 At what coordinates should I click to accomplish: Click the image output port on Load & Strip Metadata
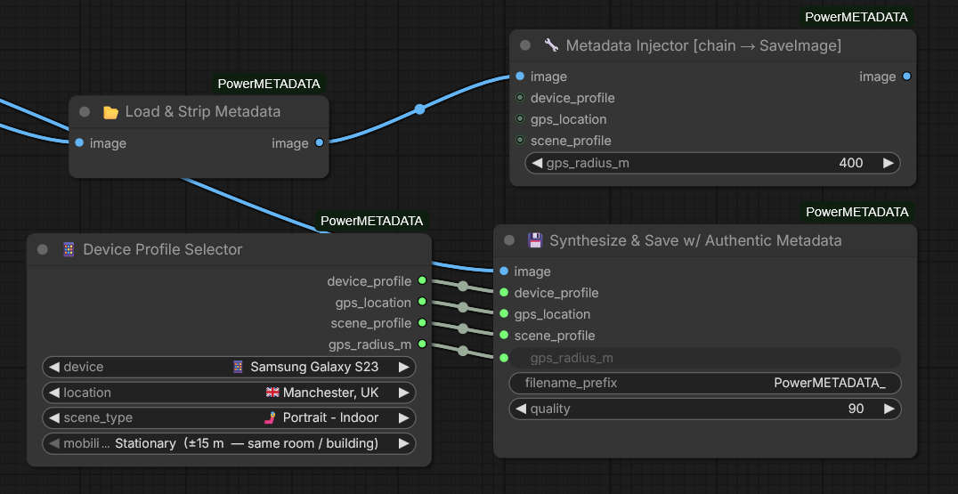[x=320, y=143]
